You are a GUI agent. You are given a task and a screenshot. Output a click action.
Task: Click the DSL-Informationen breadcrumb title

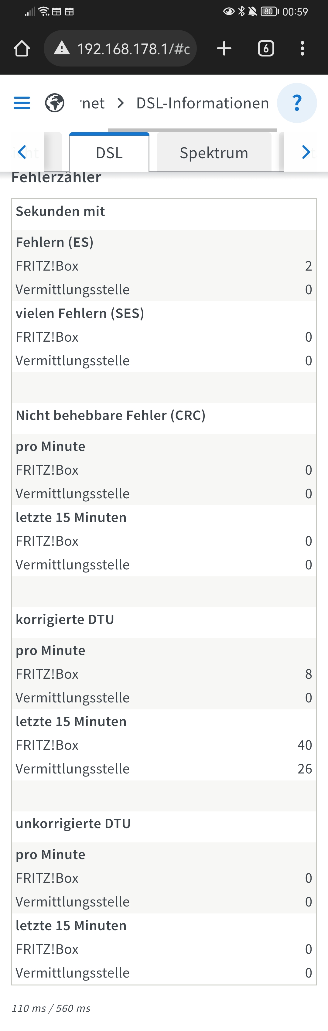(202, 103)
